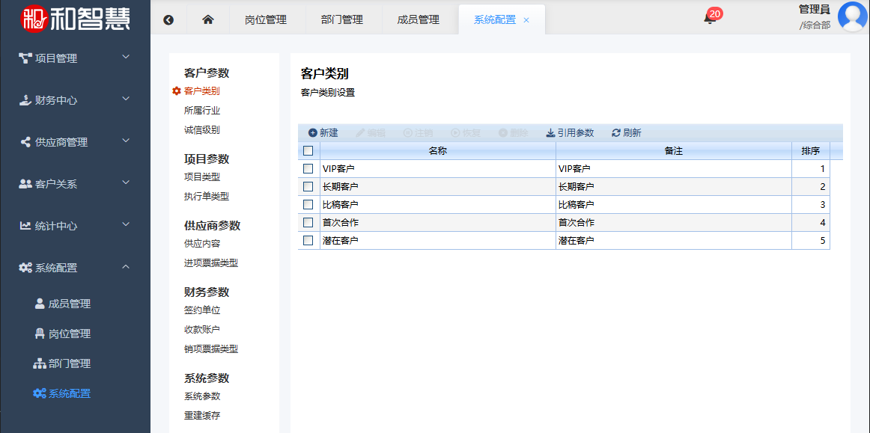Switch to the 岗位管理 tab
The width and height of the screenshot is (870, 433).
(x=266, y=20)
